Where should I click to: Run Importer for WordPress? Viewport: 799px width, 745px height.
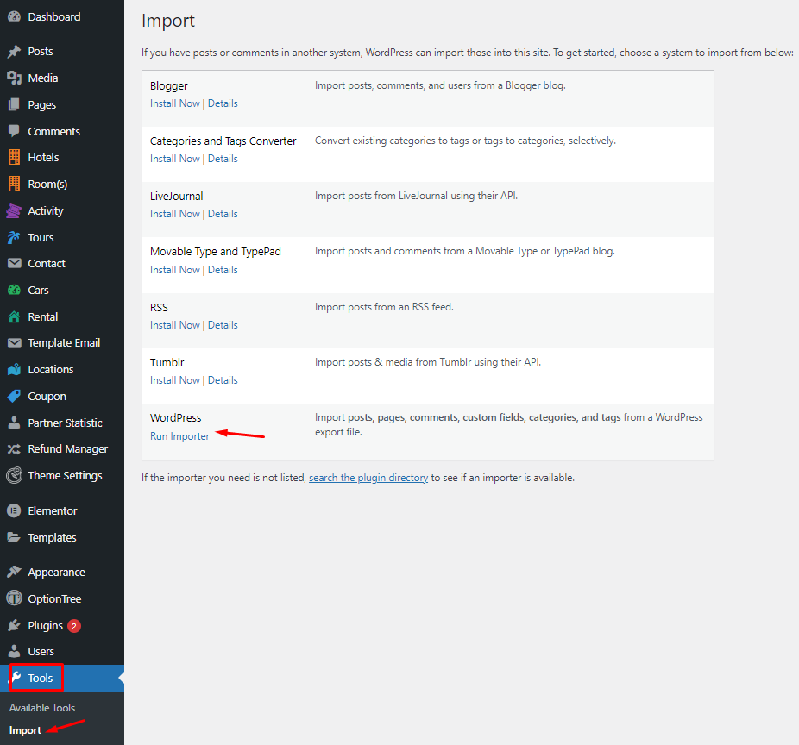[x=179, y=436]
